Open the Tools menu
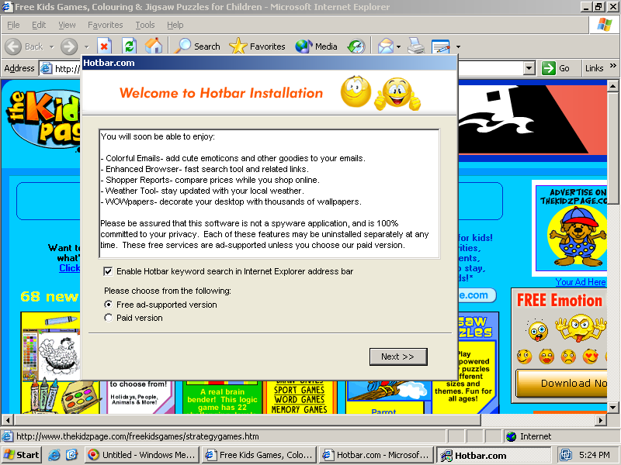Screen dimensions: 621x465 tap(145, 25)
